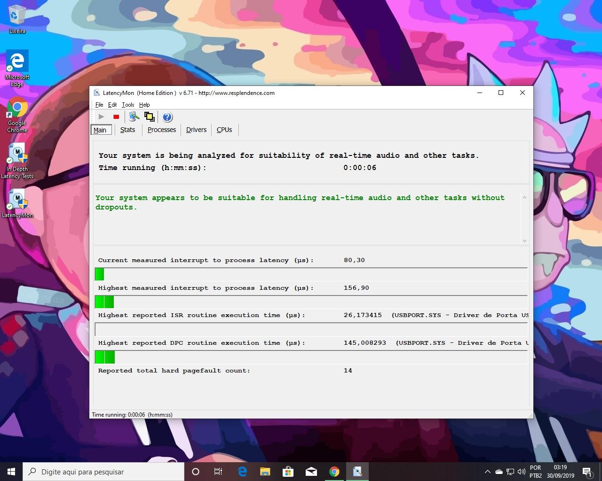Click the POR PTB2 language indicator
Viewport: 602px width, 481px height.
(536, 472)
